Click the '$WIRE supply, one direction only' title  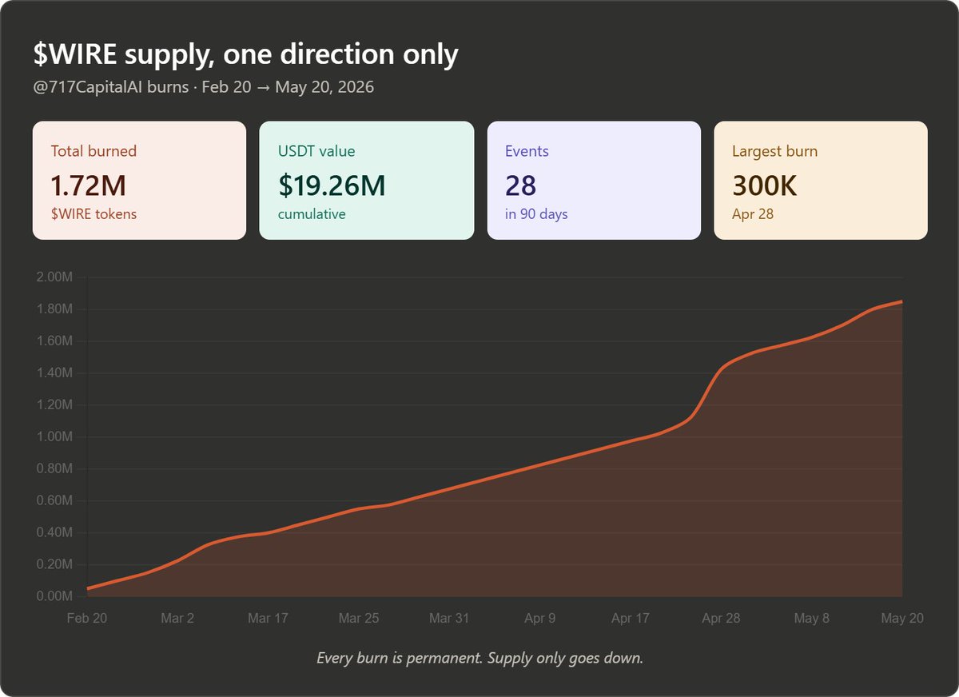pyautogui.click(x=245, y=54)
